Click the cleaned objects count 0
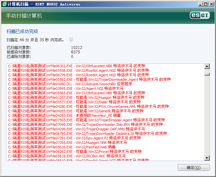Viewport: 216px width, 177px height. 72,57
